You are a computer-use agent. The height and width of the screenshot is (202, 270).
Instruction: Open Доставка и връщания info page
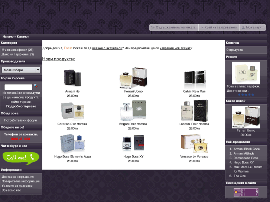[17, 177]
